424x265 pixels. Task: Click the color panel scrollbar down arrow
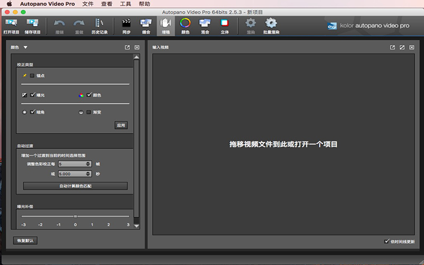point(136,226)
